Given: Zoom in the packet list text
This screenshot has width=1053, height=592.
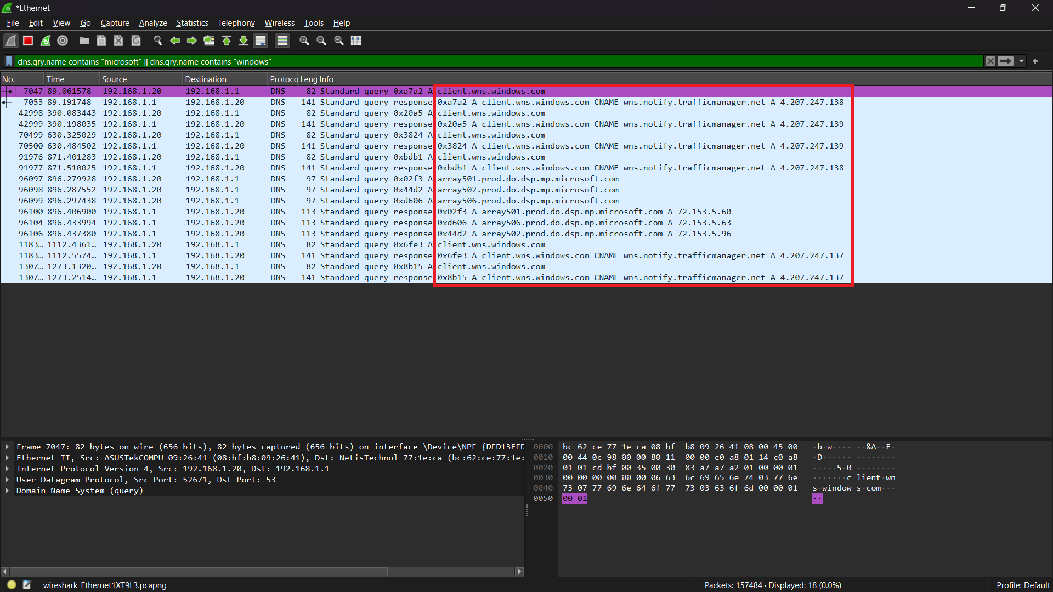Looking at the screenshot, I should tap(304, 41).
